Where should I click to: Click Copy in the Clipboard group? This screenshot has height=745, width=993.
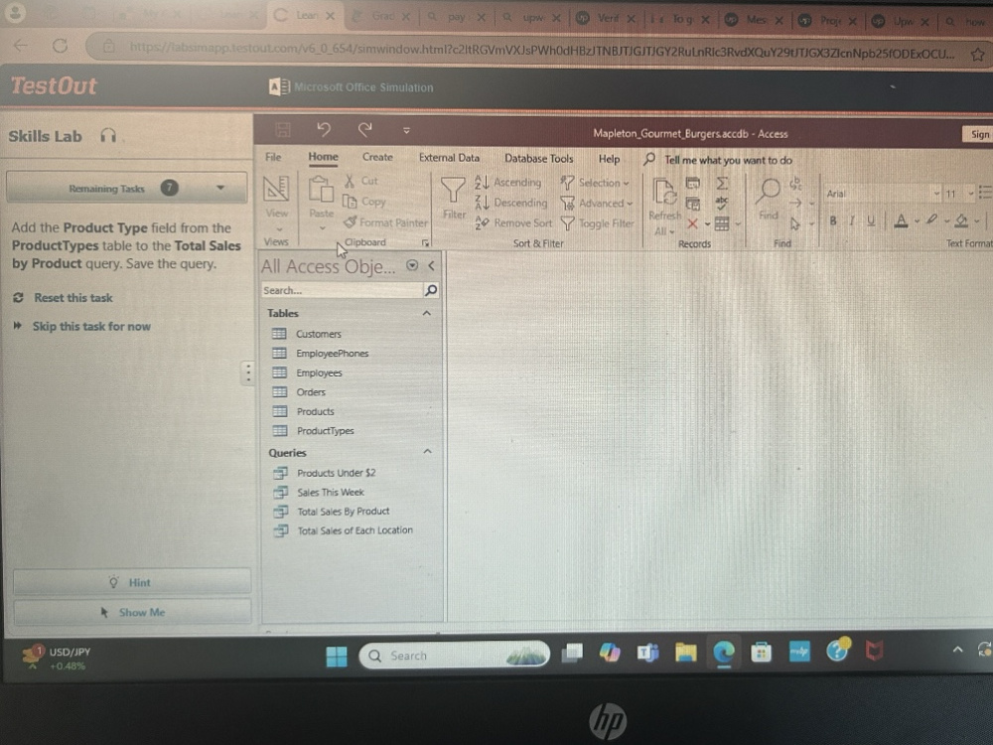364,202
